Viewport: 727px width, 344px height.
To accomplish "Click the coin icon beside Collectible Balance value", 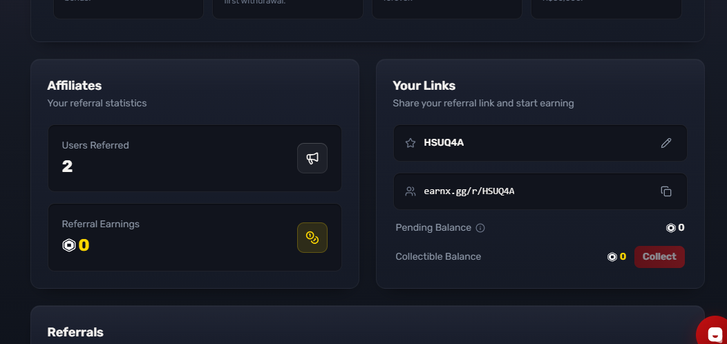I will [x=612, y=257].
